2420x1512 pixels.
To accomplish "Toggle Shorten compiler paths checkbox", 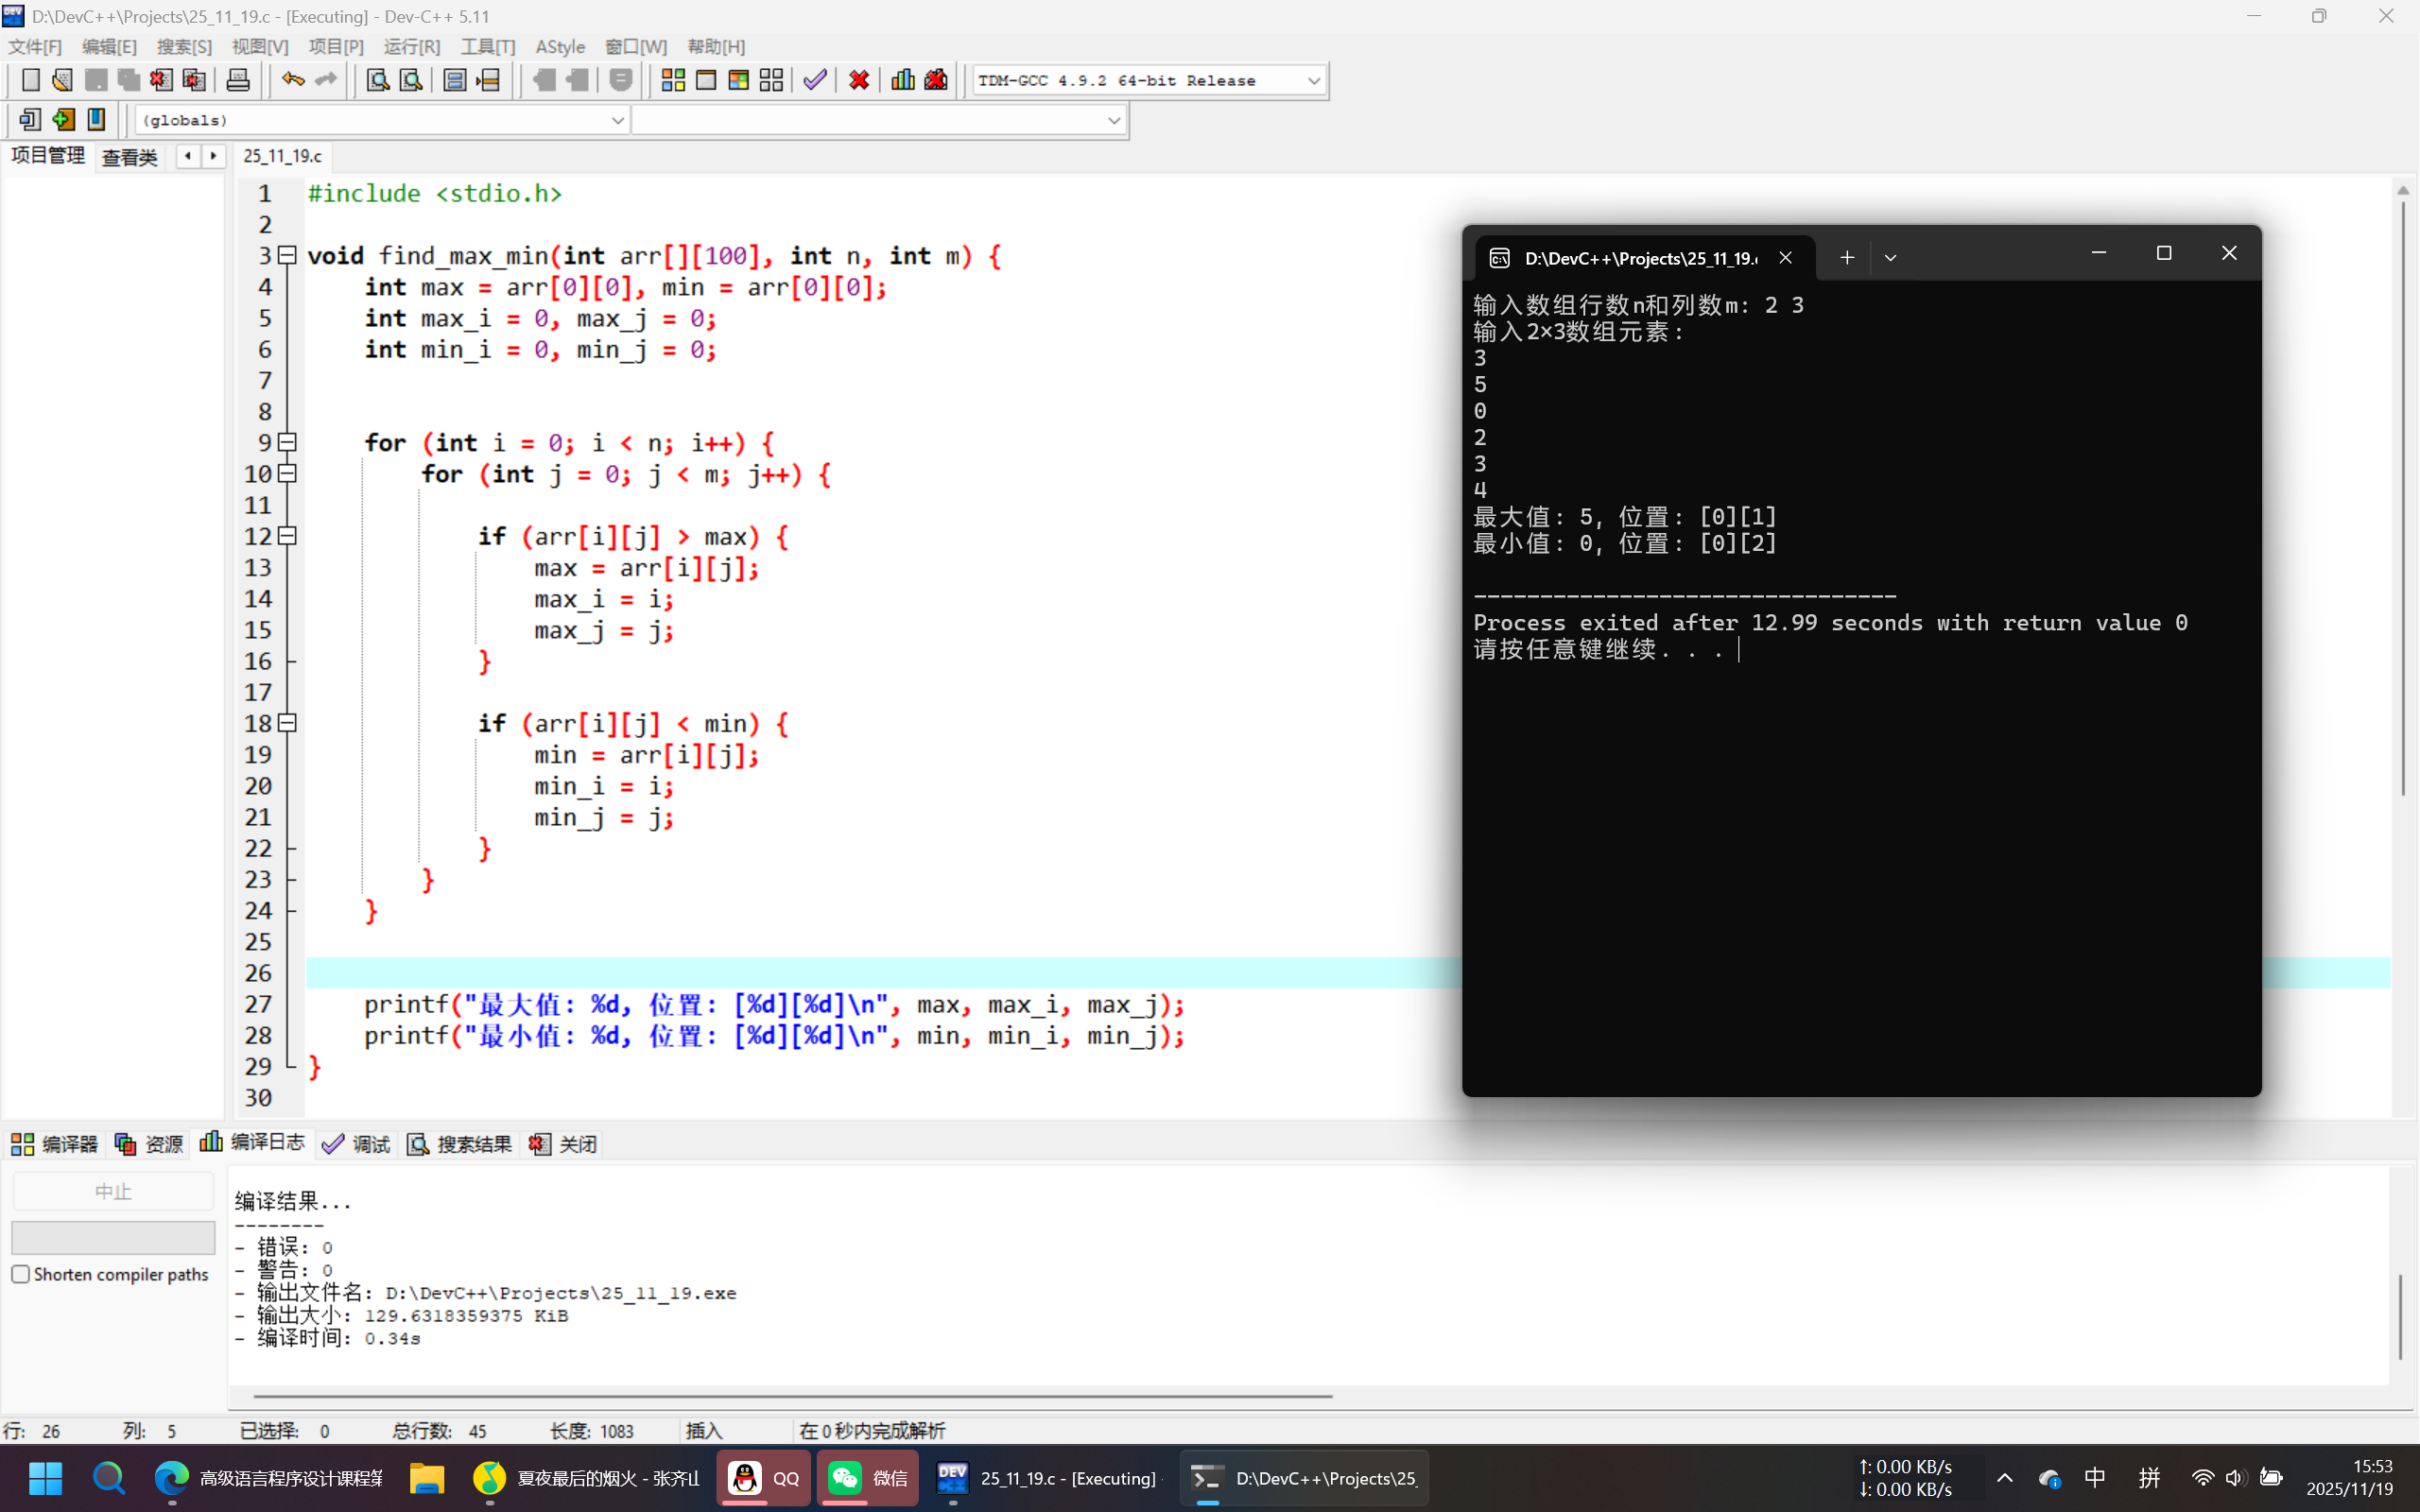I will [21, 1274].
